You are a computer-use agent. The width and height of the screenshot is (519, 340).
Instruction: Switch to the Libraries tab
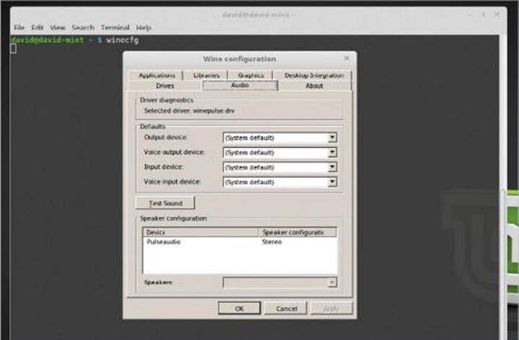pos(206,76)
